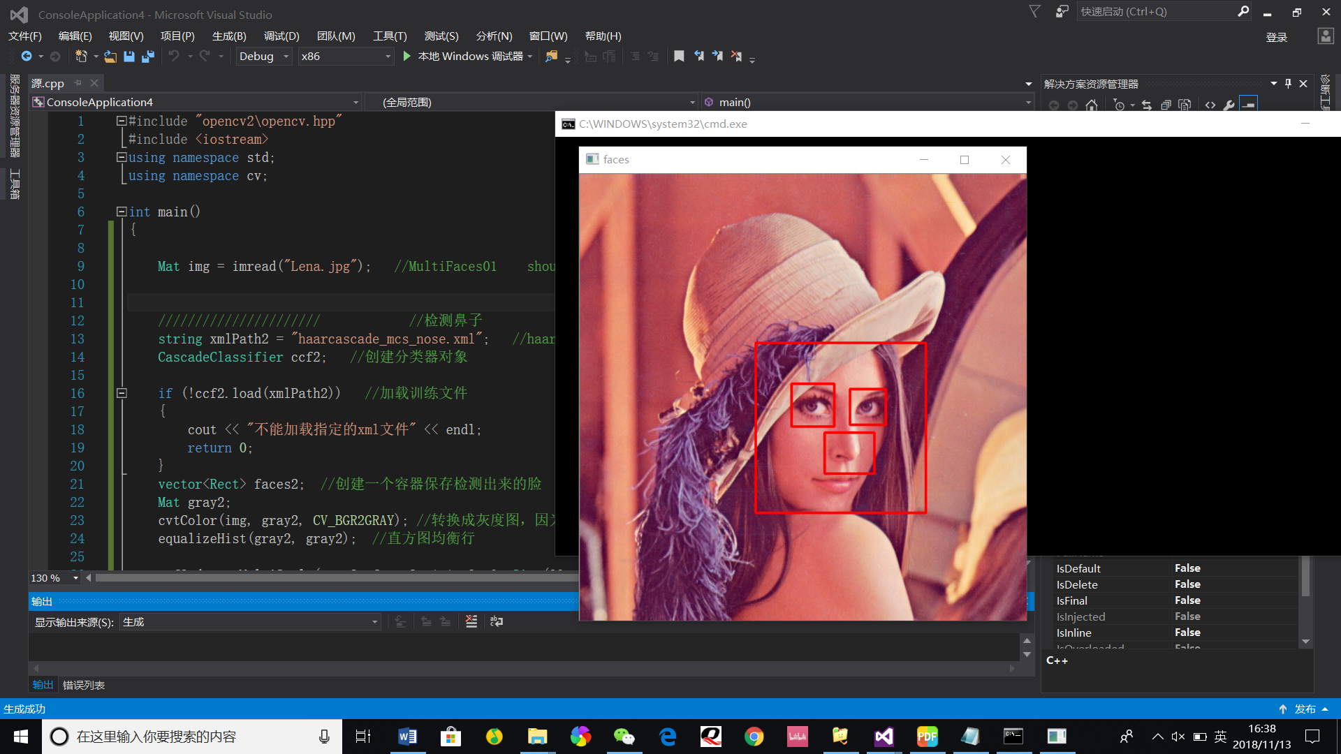Click the Open File folder icon

pyautogui.click(x=110, y=57)
